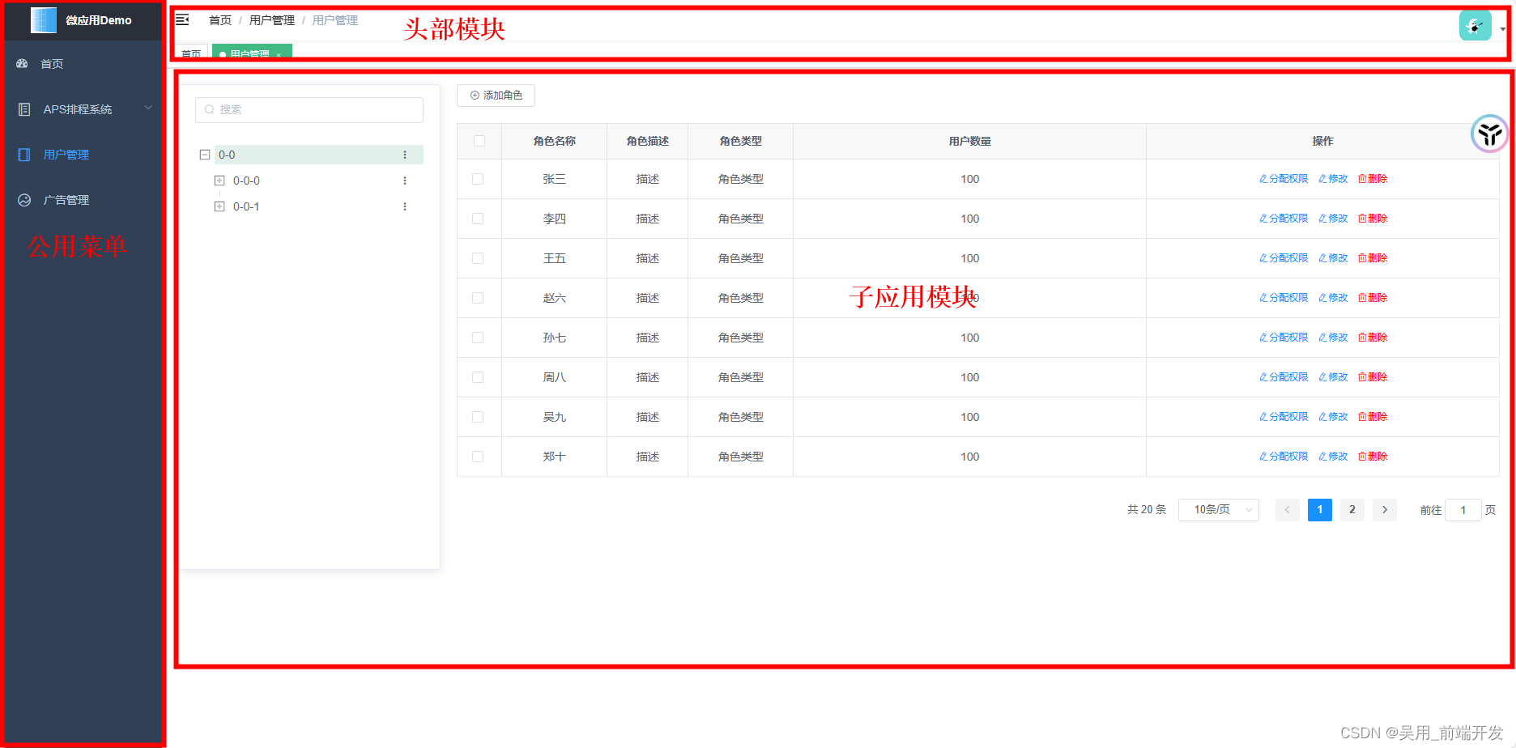Click 分配权限 for 郑十
Image resolution: width=1516 pixels, height=748 pixels.
point(1284,457)
